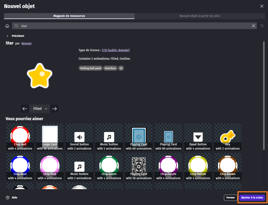Image resolution: width=268 pixels, height=205 pixels.
Task: Click in the star search field
Action: point(131,26)
